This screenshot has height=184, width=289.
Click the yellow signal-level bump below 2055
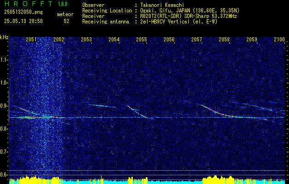click(138, 180)
